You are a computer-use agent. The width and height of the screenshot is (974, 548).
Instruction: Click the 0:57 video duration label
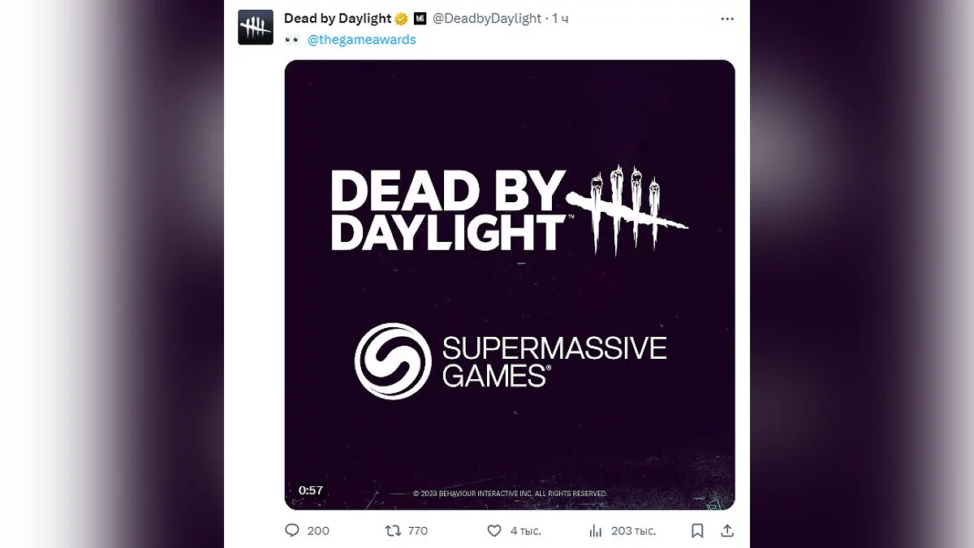coord(311,490)
